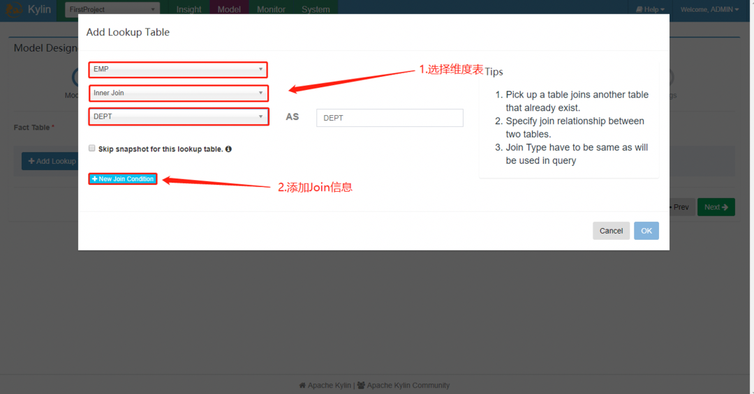Click New Join Condition button
This screenshot has width=754, height=394.
click(123, 179)
